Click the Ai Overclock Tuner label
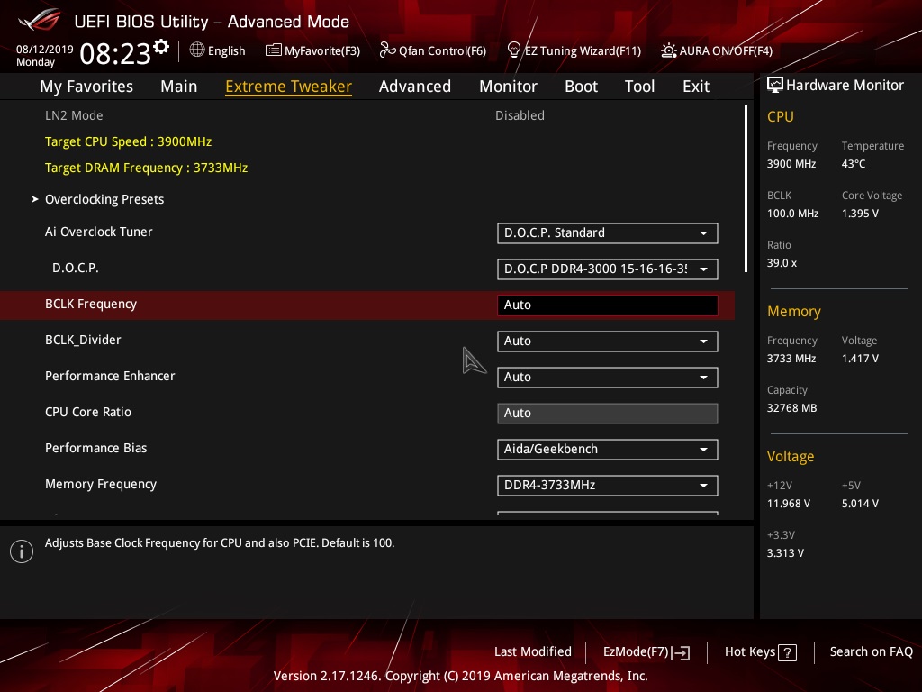Screen dimensions: 922x692 99,232
